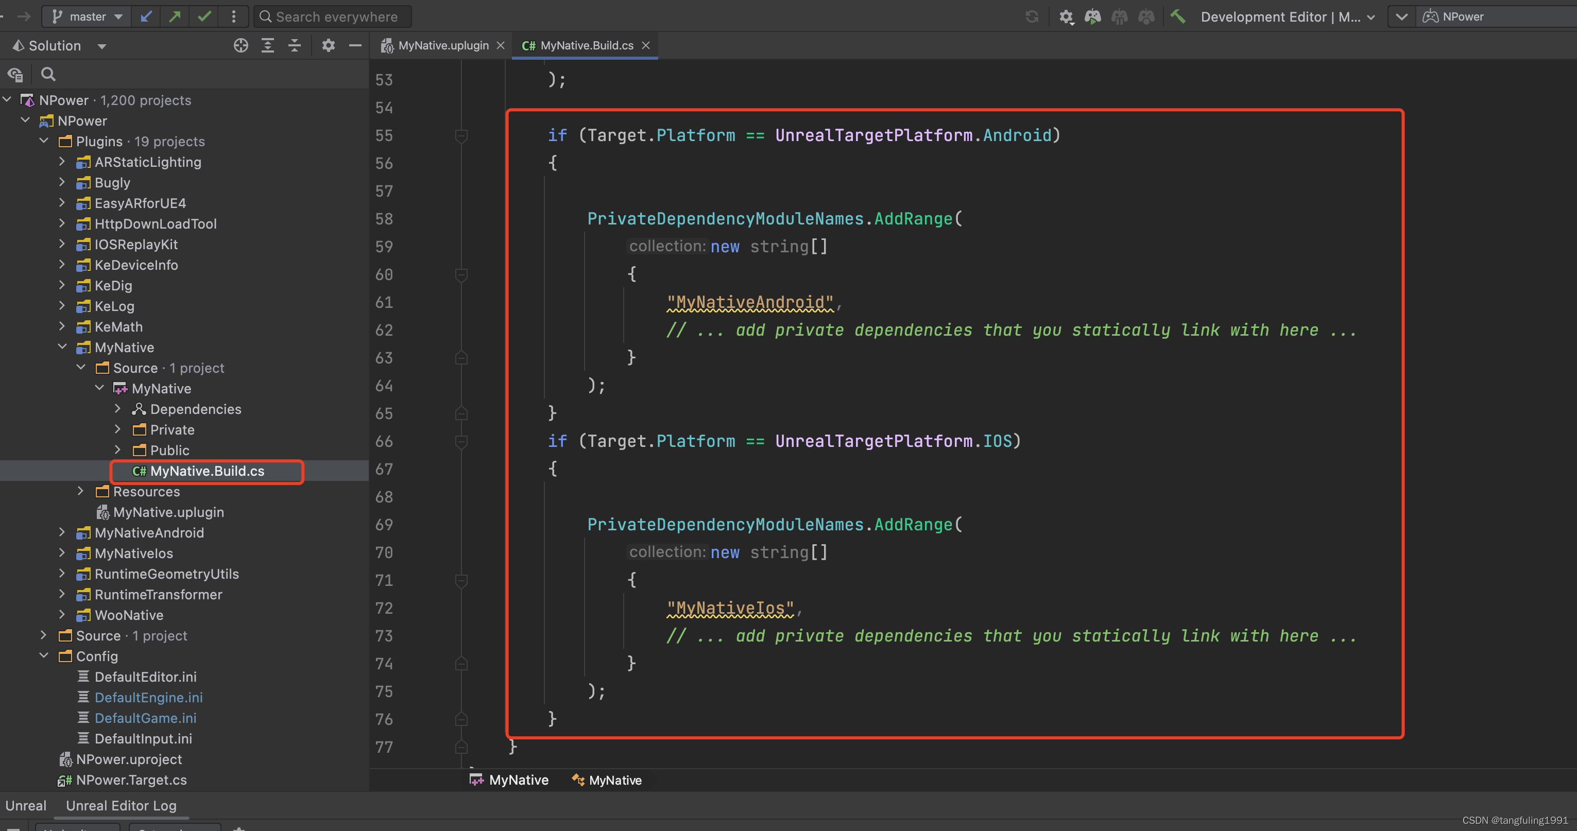The height and width of the screenshot is (831, 1577).
Task: Toggle visibility of Private folder
Action: tap(119, 429)
